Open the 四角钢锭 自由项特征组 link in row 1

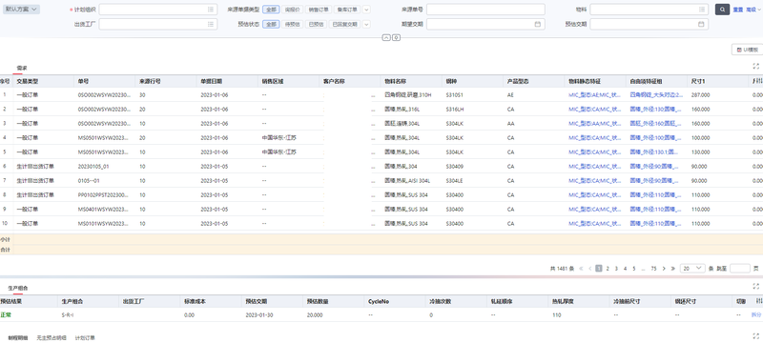(x=656, y=94)
